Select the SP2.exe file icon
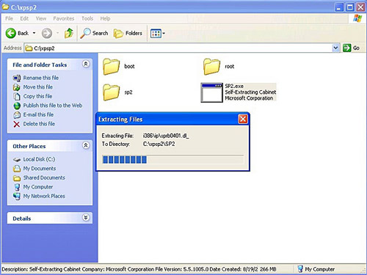The width and height of the screenshot is (367, 275). pos(211,92)
